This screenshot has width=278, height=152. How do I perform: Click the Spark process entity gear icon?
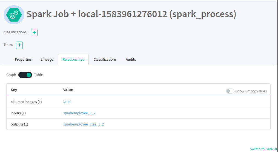(x=14, y=15)
